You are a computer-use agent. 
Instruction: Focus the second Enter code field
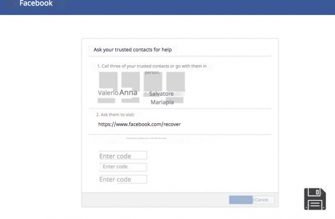(x=123, y=167)
